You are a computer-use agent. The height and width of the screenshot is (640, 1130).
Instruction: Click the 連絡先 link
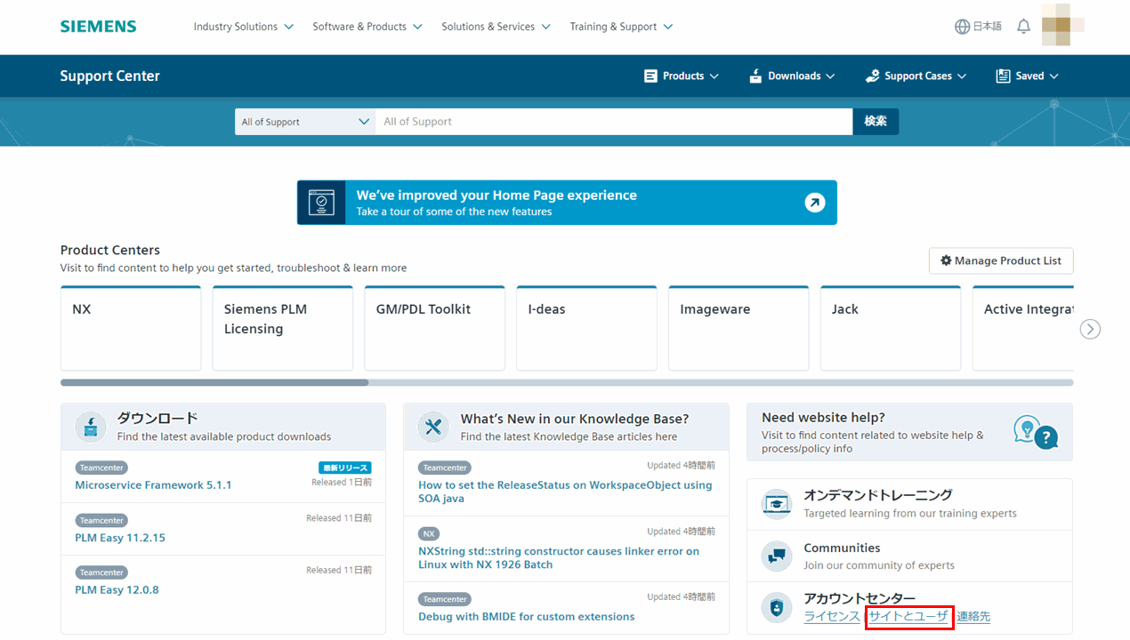click(973, 616)
